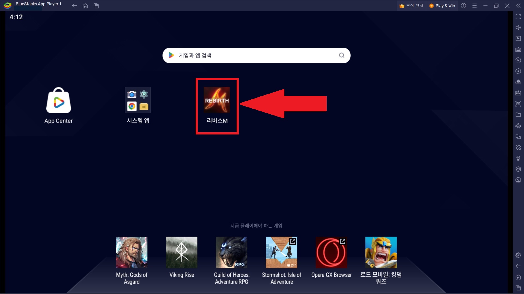Open the help question mark icon
The height and width of the screenshot is (294, 524).
[463, 6]
